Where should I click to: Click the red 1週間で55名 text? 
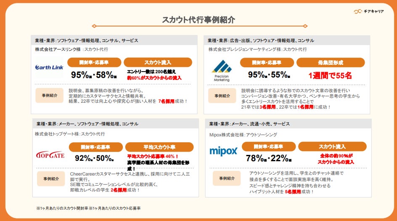tap(330, 75)
